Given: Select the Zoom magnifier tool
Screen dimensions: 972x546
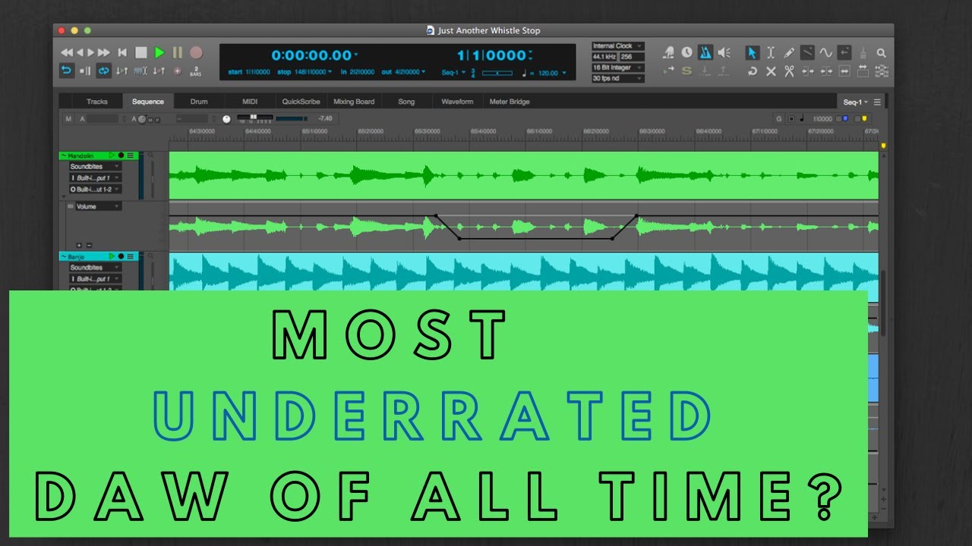Looking at the screenshot, I should (x=882, y=52).
